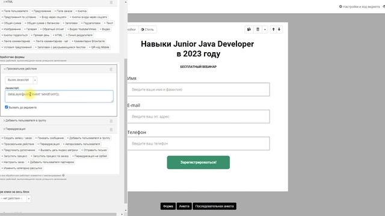385x216 pixels.
Task: Move the form block up
Action: [x=273, y=29]
